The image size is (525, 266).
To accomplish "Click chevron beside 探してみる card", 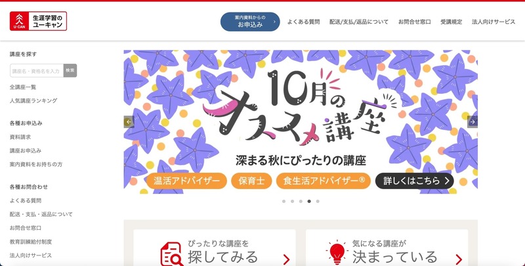I will point(286,259).
